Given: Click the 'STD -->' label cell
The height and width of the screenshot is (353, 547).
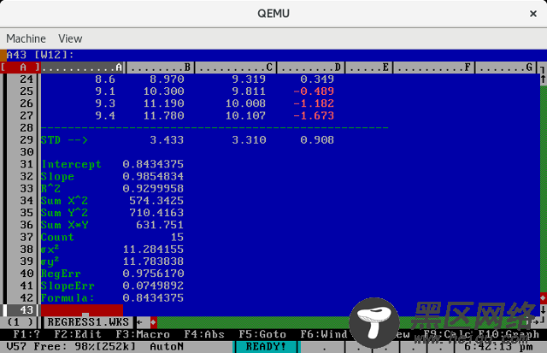Looking at the screenshot, I should (x=64, y=140).
